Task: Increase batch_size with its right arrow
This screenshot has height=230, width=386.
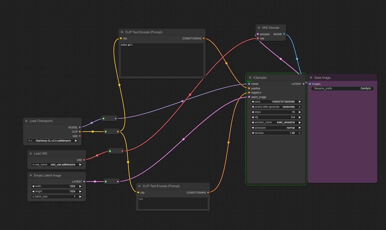Action: click(80, 196)
